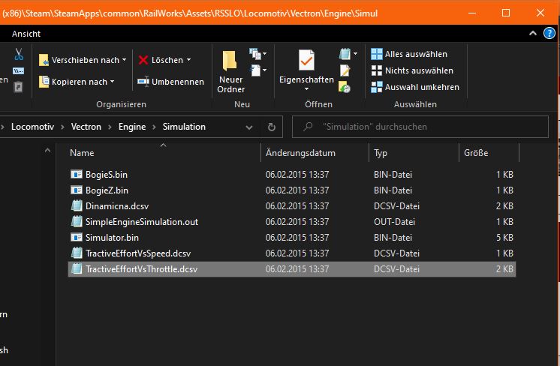The image size is (560, 366).
Task: Create a Neuer Ordner
Action: pos(230,72)
